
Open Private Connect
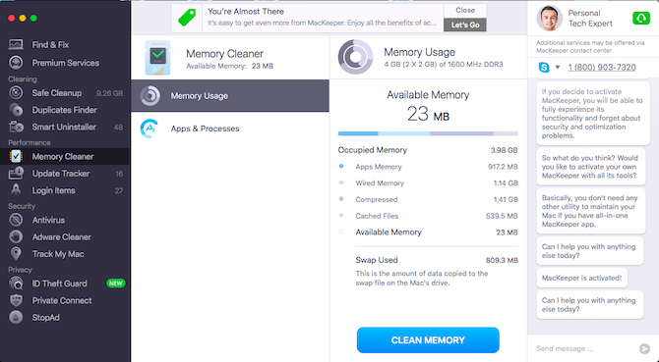tap(65, 300)
